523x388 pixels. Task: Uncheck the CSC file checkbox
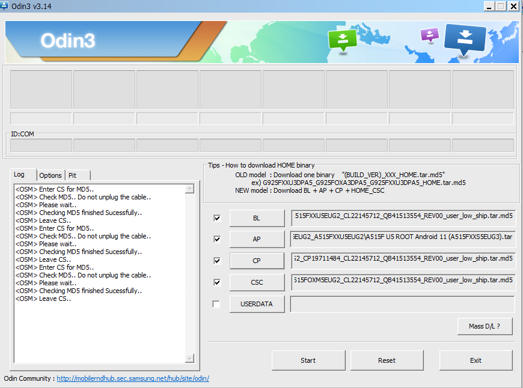pyautogui.click(x=217, y=282)
